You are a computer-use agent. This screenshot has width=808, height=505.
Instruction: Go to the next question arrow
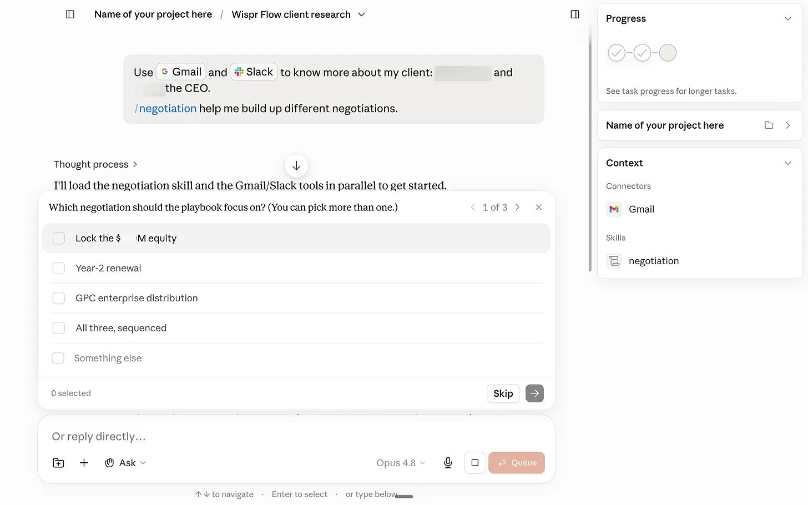[x=517, y=207]
